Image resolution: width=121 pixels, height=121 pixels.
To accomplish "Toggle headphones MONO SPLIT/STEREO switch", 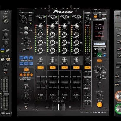I will pos(26,81).
